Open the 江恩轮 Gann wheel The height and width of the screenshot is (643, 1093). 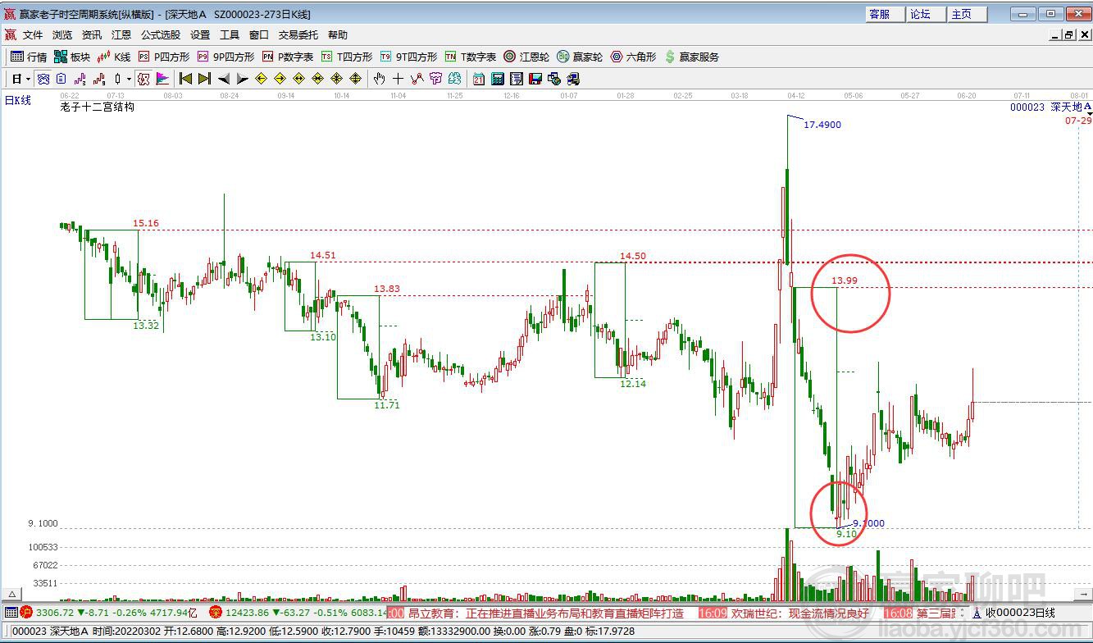[526, 57]
